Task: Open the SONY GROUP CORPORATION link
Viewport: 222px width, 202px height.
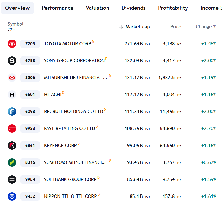Action: click(x=74, y=61)
